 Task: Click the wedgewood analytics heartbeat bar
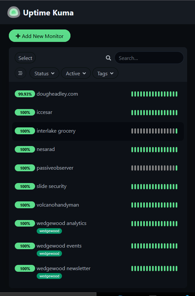point(154,224)
